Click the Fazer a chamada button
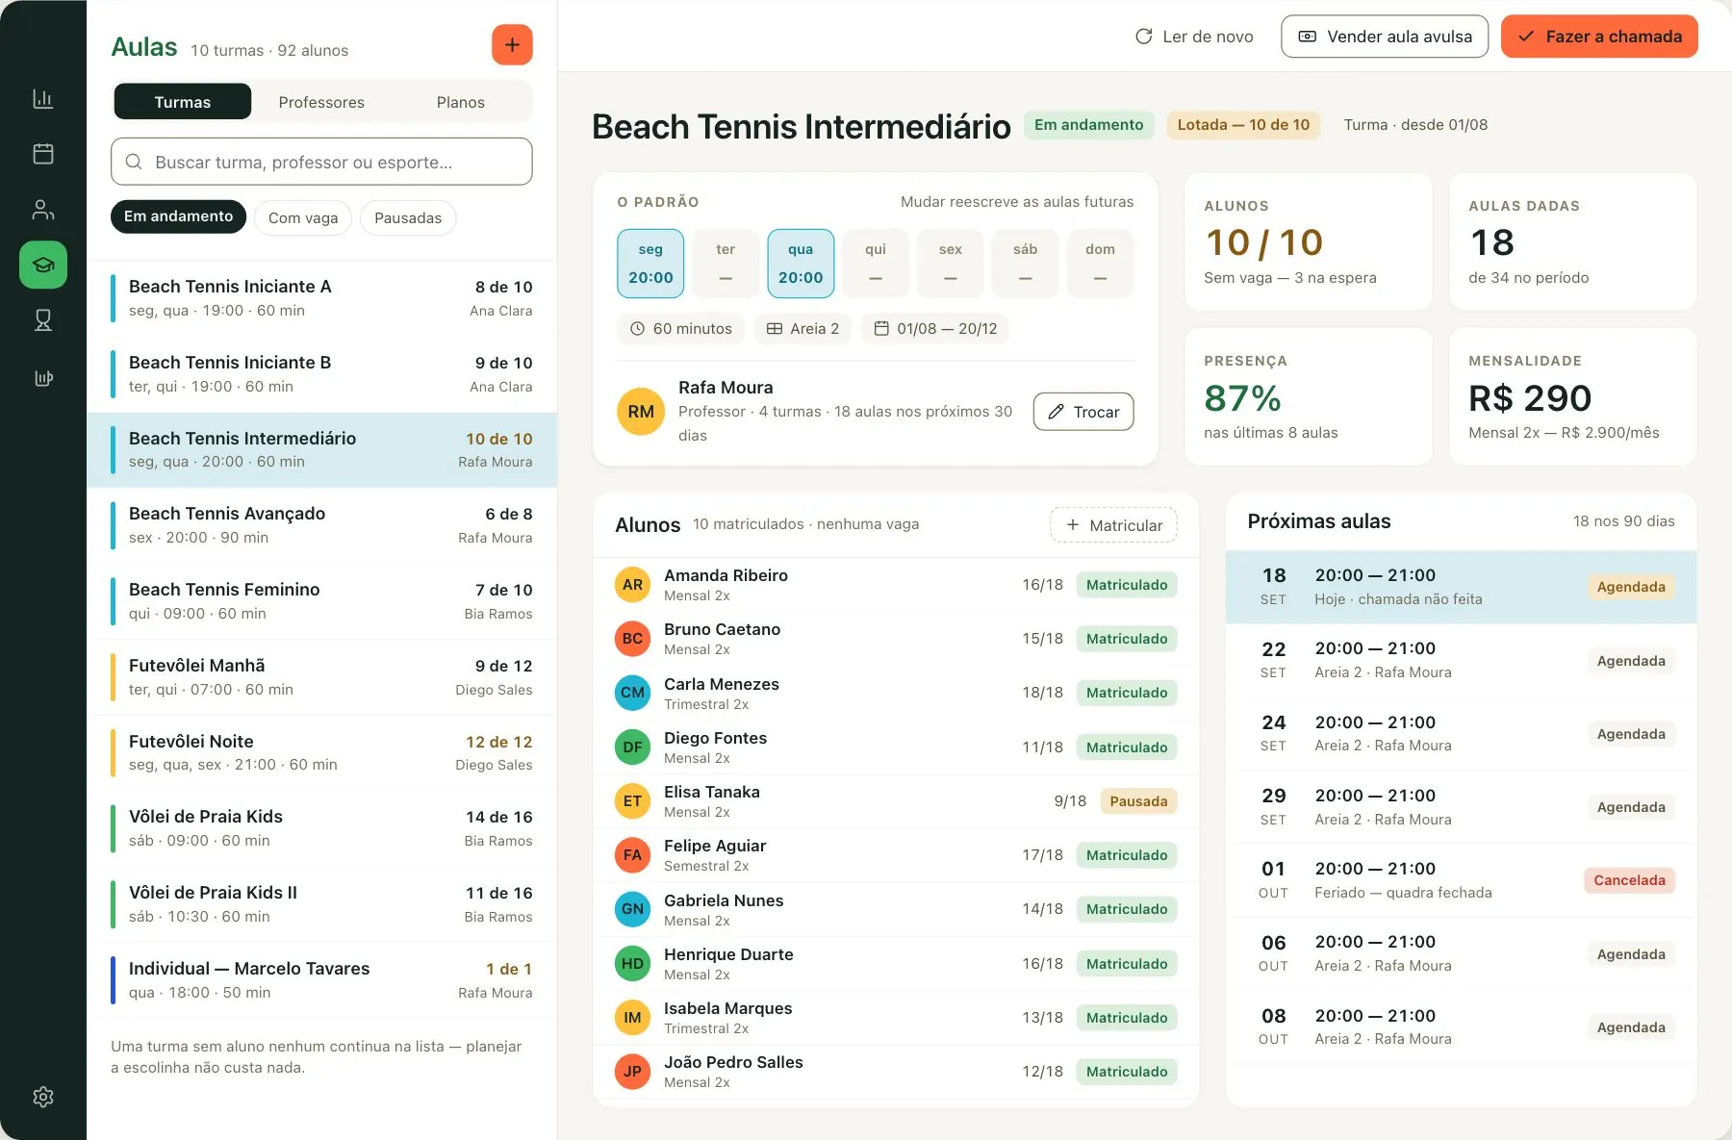The height and width of the screenshot is (1140, 1732). pos(1599,37)
